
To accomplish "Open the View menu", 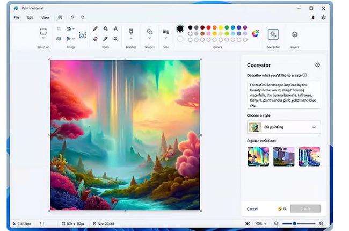I will click(45, 17).
